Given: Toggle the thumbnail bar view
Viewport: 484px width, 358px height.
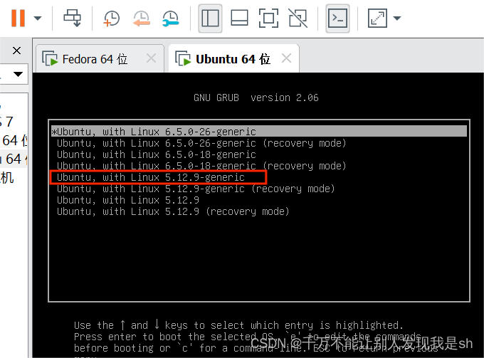Looking at the screenshot, I should click(x=240, y=19).
